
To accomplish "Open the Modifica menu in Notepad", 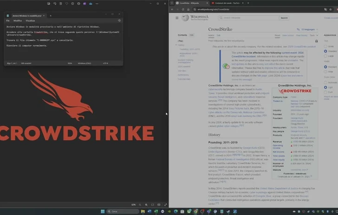I will 18,20.
